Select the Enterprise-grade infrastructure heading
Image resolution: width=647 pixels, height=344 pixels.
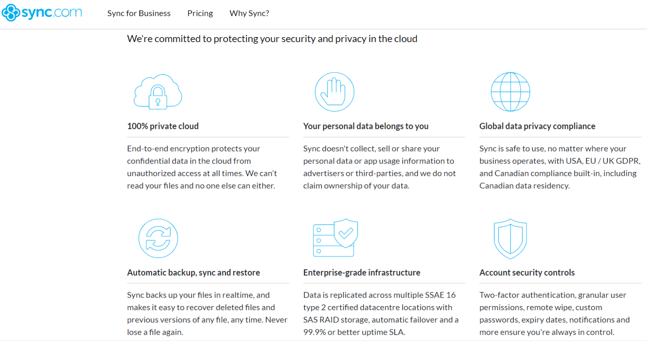(362, 272)
